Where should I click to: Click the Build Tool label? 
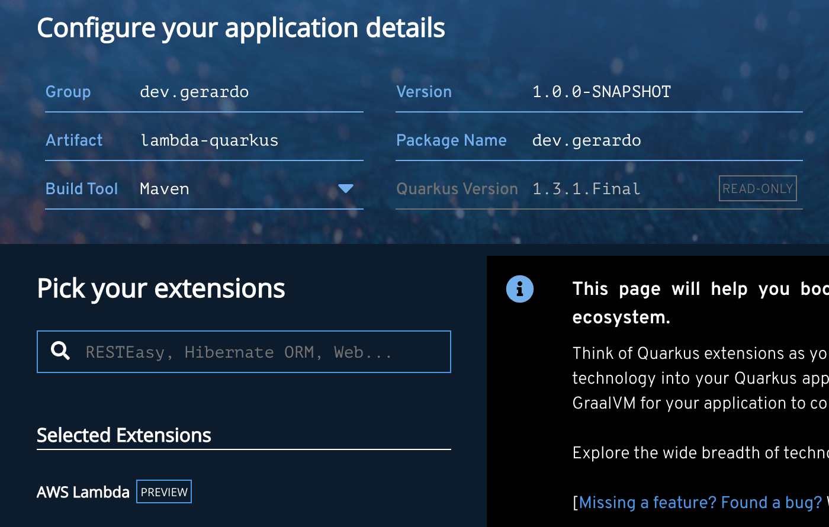[x=82, y=189]
